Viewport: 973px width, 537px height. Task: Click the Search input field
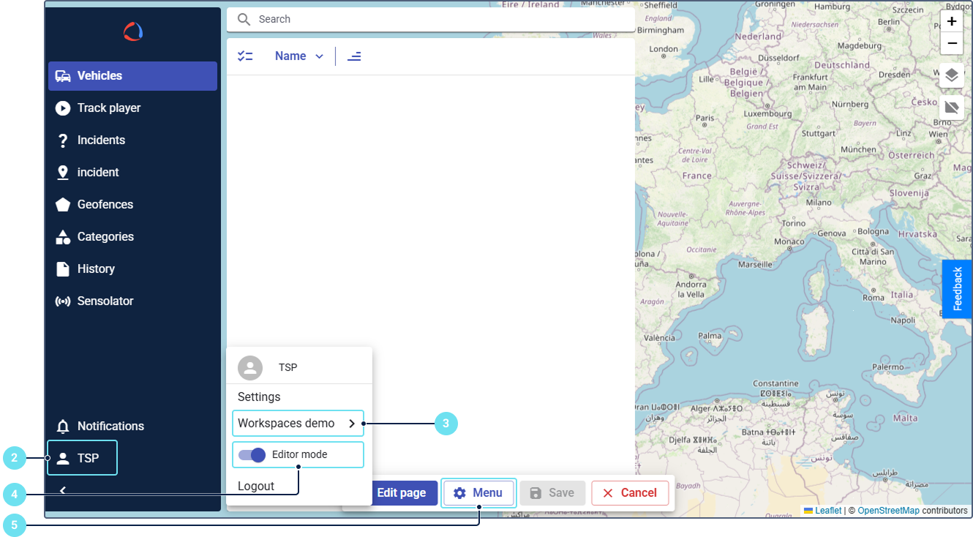(431, 20)
